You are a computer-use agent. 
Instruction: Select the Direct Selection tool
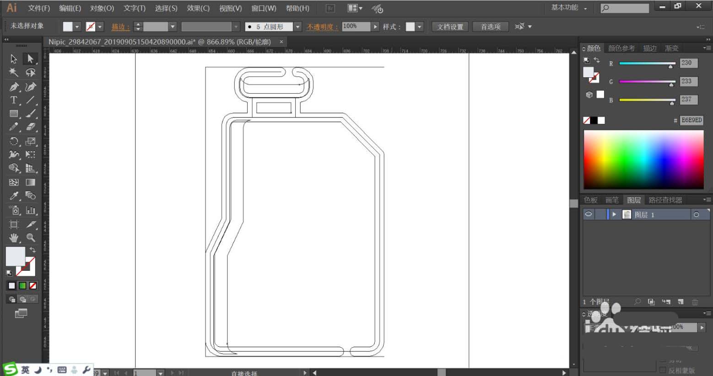pos(30,59)
